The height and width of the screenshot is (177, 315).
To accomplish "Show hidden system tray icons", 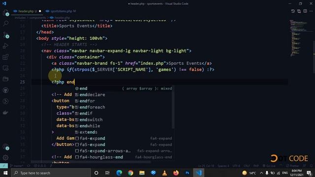I will 261,173.
